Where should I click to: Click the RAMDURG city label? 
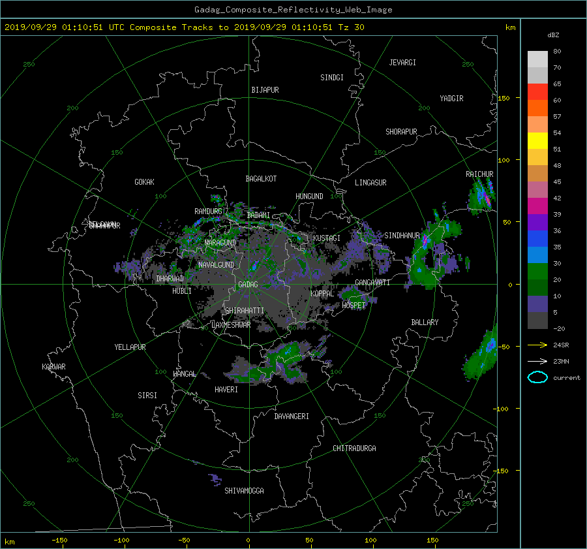click(208, 212)
